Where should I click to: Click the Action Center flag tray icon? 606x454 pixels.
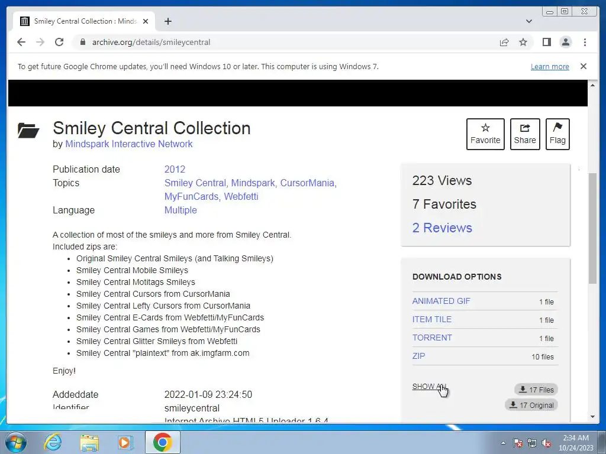click(518, 443)
